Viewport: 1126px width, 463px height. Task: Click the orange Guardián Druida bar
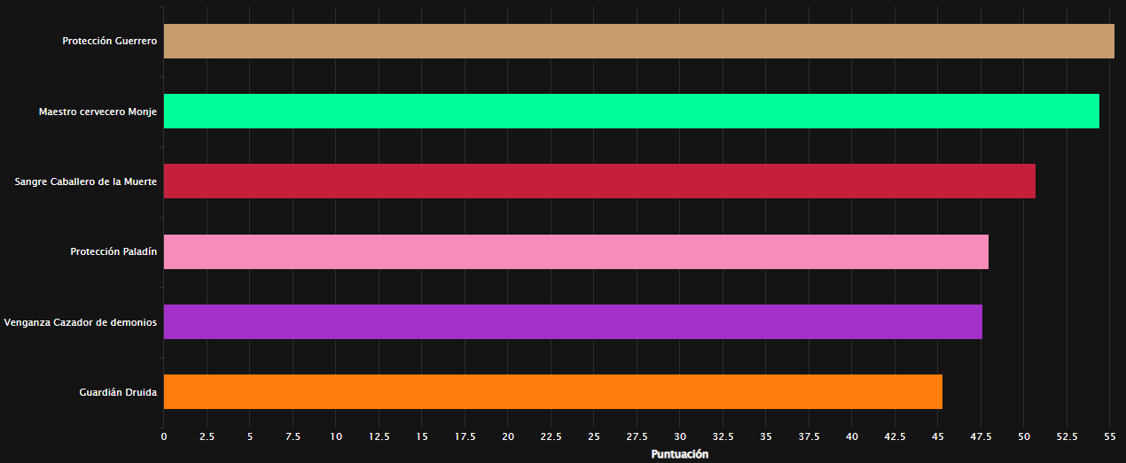coord(552,392)
